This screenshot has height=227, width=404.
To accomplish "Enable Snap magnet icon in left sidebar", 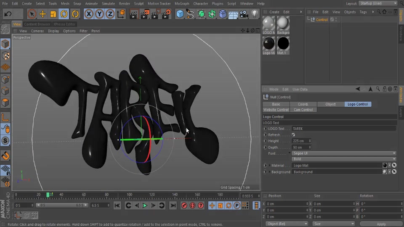I will click(5, 156).
